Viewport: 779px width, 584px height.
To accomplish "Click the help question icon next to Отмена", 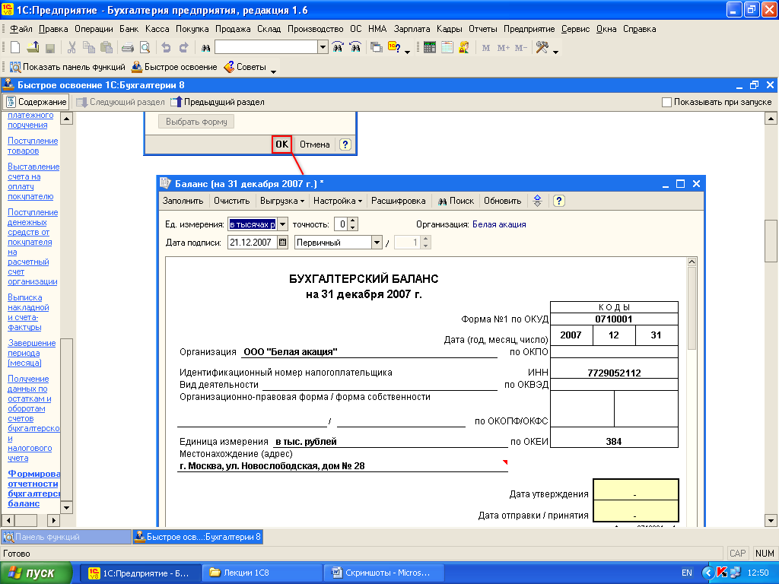I will click(345, 144).
